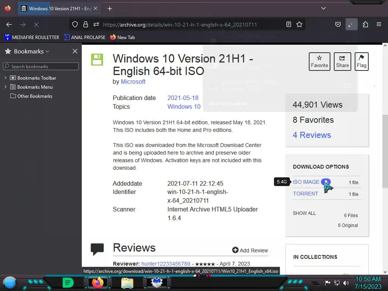Open File Explorer on taskbar
The height and width of the screenshot is (291, 388).
(127, 283)
